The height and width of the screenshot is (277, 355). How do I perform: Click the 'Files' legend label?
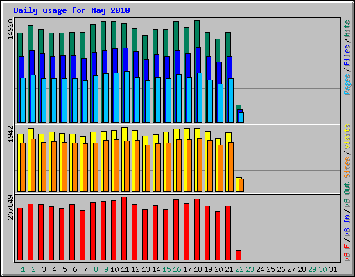coord(347,55)
